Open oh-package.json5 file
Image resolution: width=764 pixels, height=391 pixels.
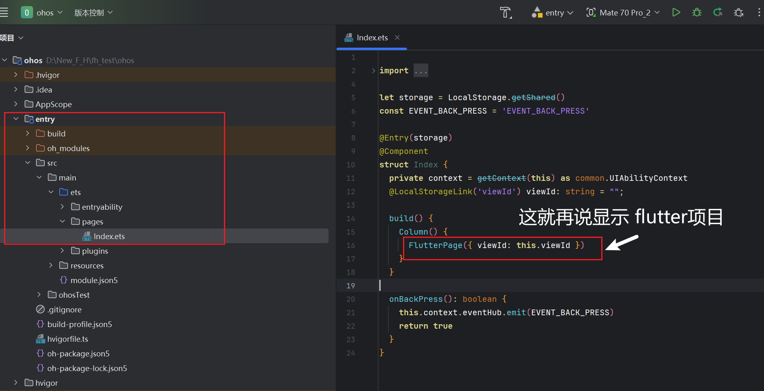click(x=78, y=354)
